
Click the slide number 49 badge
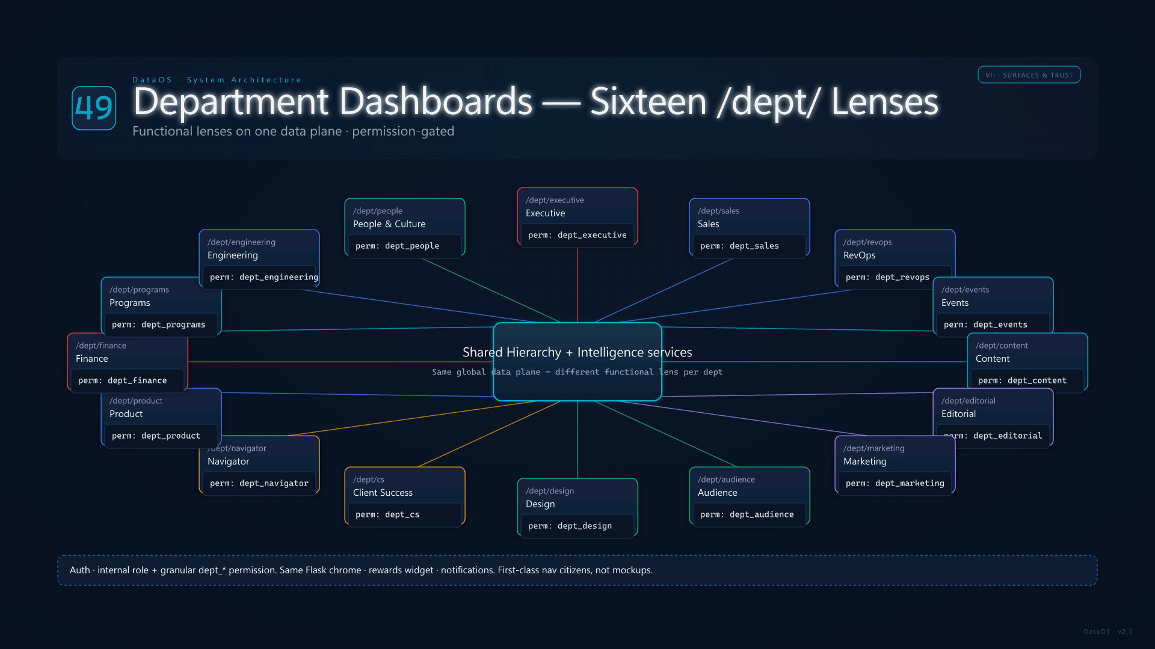point(94,108)
